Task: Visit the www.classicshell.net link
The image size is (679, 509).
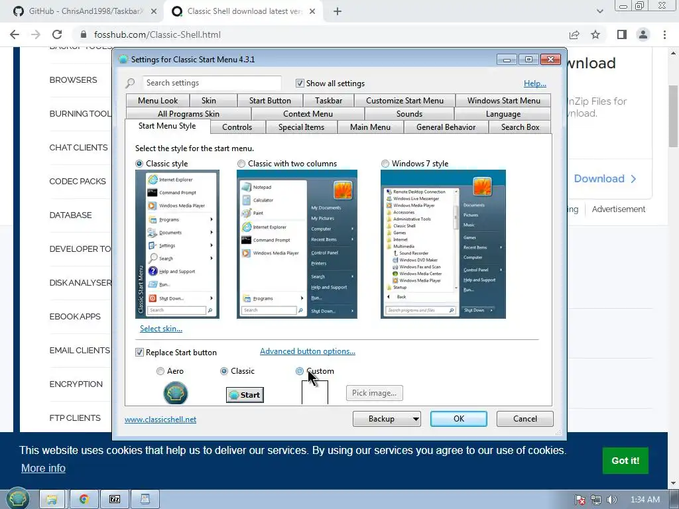Action: coord(160,420)
